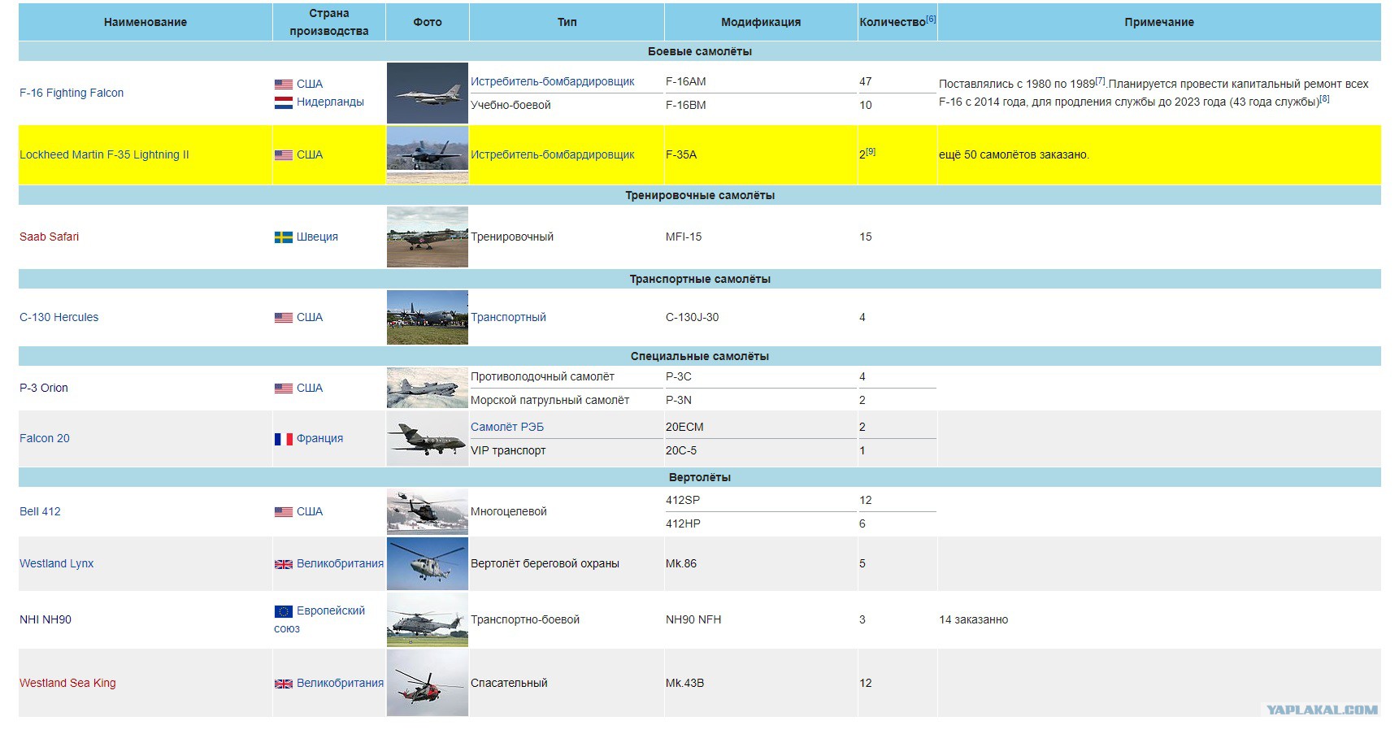Click USA flag in C-130 Hercules row
The height and width of the screenshot is (734, 1399).
[283, 318]
